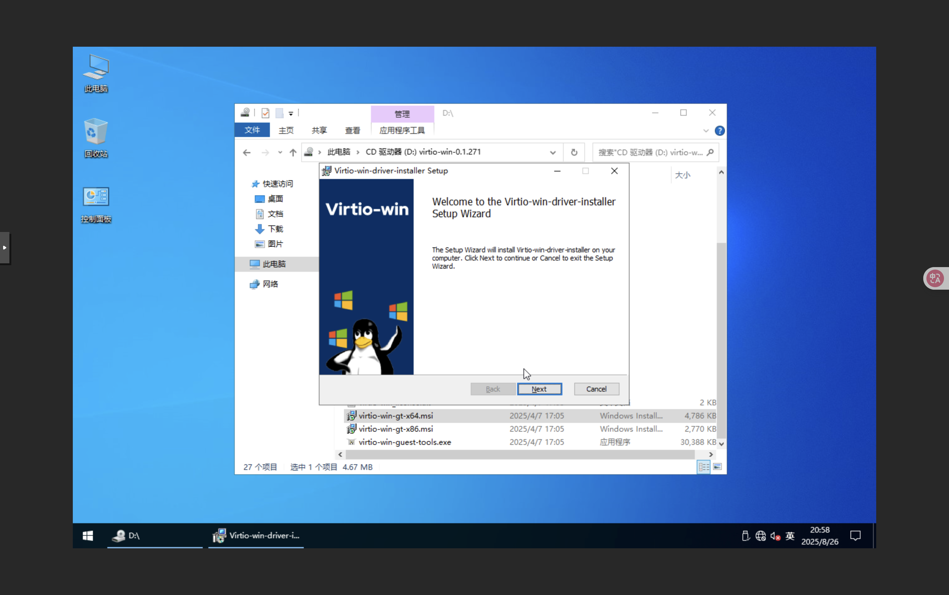Select the 管理 contextual tab header

tap(402, 114)
